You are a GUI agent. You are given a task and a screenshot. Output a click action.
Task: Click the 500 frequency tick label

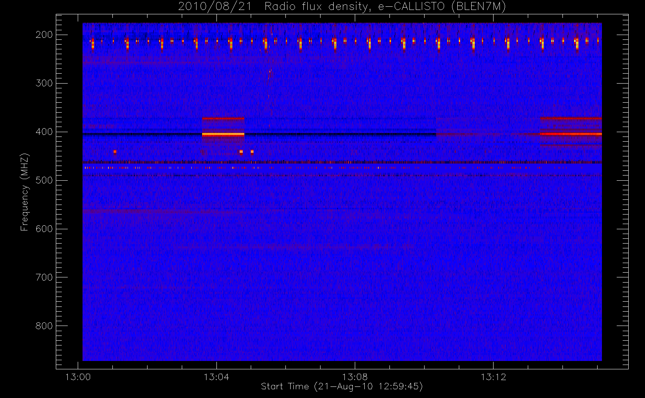pyautogui.click(x=44, y=180)
